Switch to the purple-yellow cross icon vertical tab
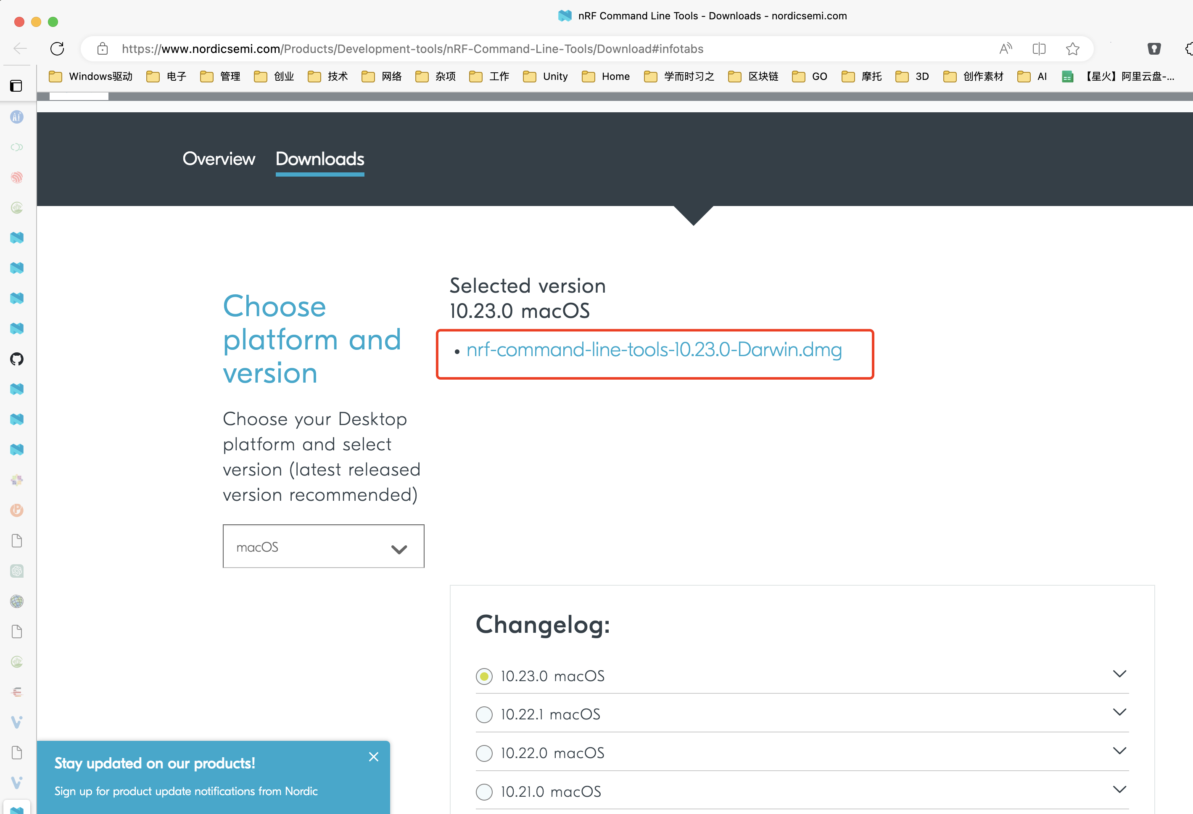This screenshot has width=1193, height=814. coord(17,480)
